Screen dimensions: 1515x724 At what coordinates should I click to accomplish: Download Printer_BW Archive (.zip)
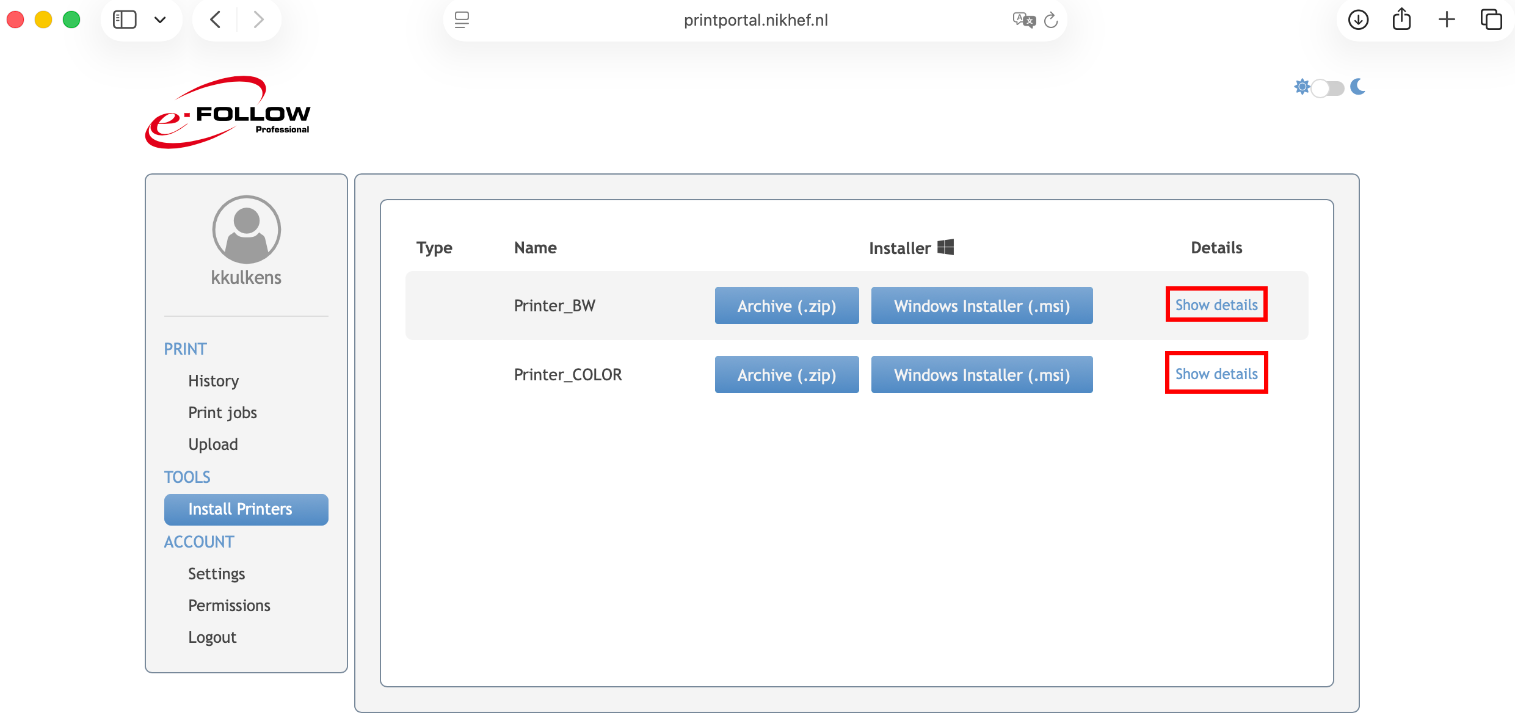pos(787,306)
